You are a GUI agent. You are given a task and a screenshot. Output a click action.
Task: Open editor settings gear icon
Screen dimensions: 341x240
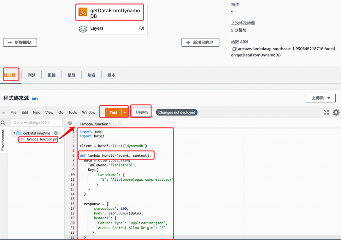336,113
